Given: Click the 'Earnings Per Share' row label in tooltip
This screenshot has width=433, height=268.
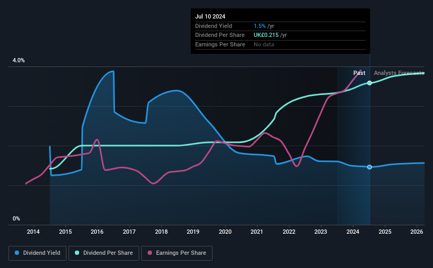Looking at the screenshot, I should (220, 44).
